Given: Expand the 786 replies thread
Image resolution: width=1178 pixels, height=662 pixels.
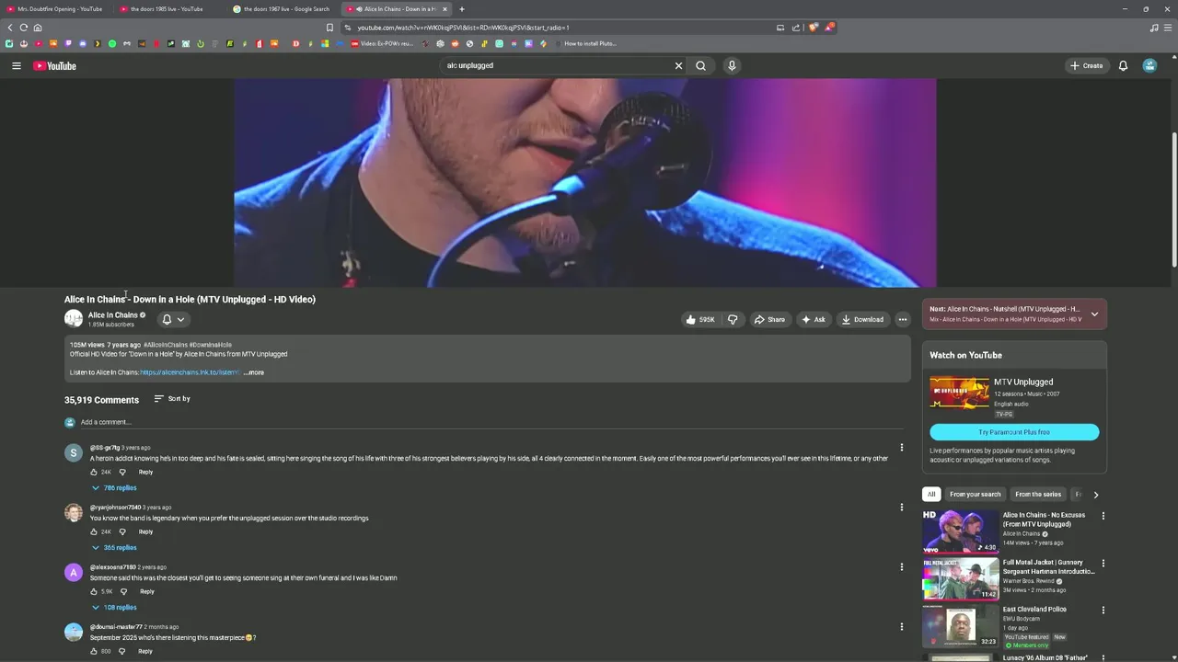Looking at the screenshot, I should 114,487.
